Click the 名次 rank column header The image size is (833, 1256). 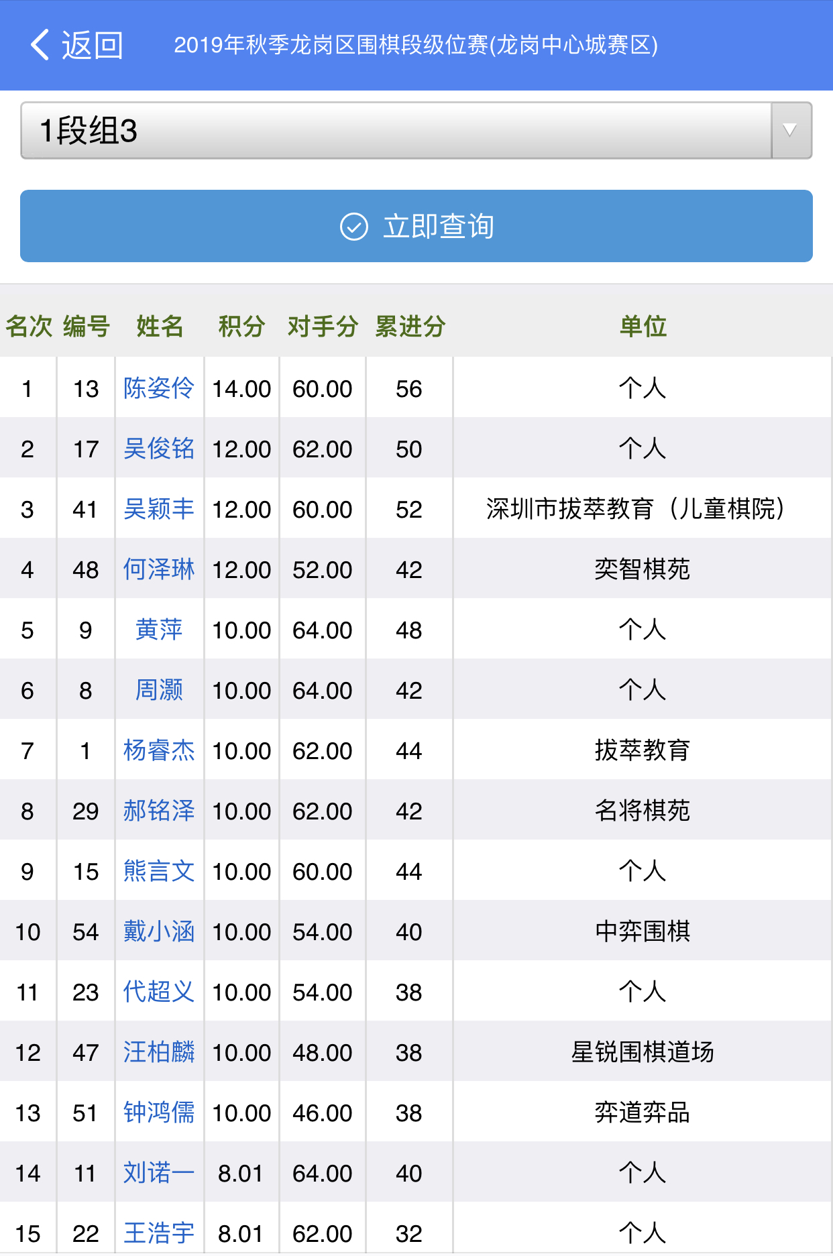click(x=29, y=327)
